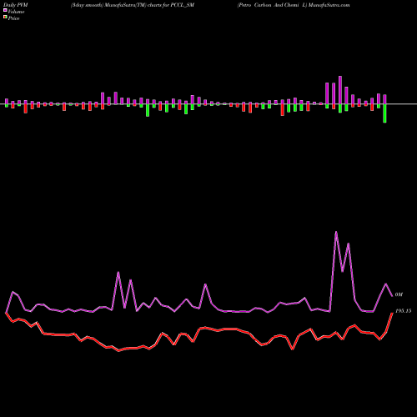
Task: Click the '0M' volume value label
Action: (x=399, y=294)
